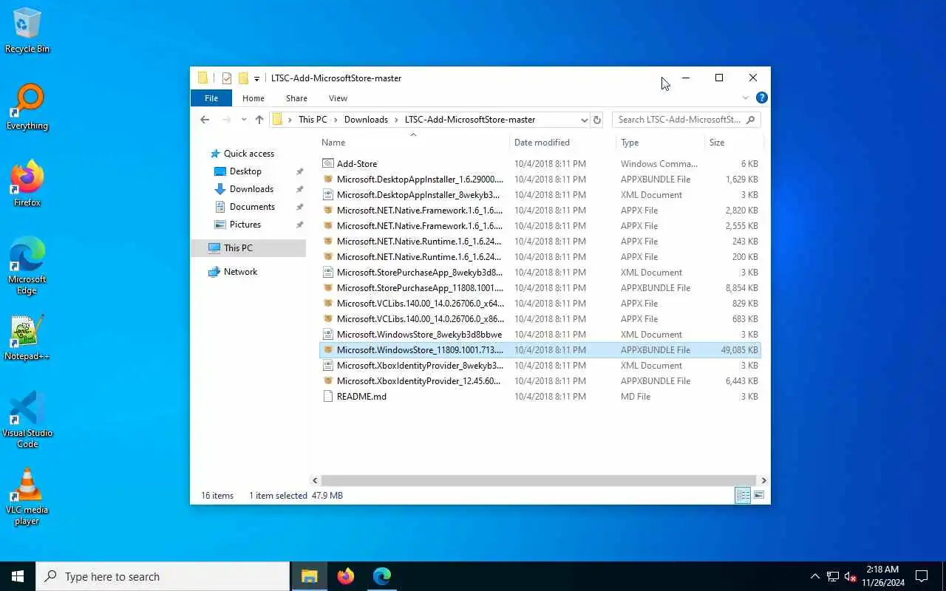Select Quick access in navigation pane

[249, 154]
